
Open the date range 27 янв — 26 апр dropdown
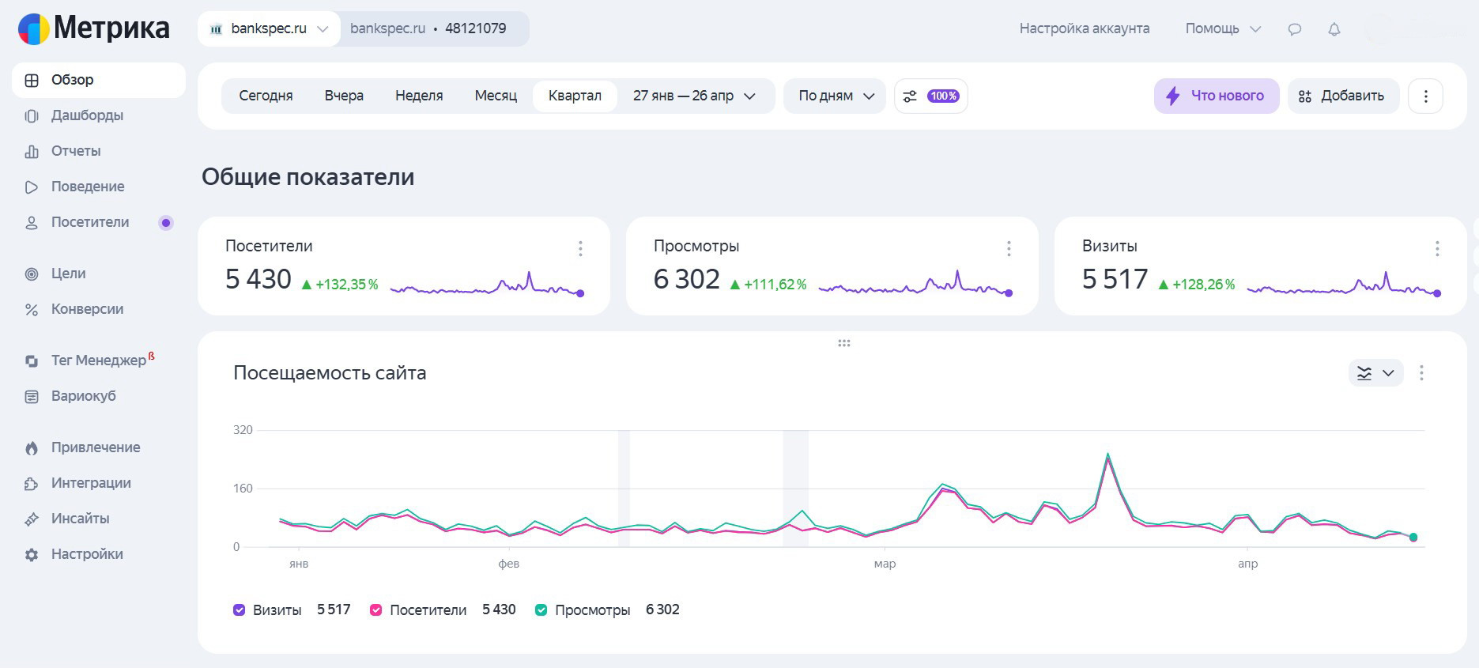tap(693, 96)
